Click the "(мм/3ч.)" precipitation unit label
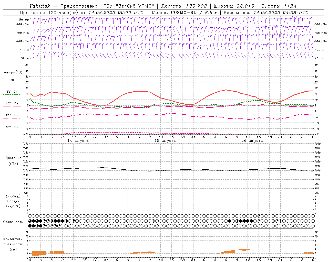The image size is (328, 262). pos(13,196)
